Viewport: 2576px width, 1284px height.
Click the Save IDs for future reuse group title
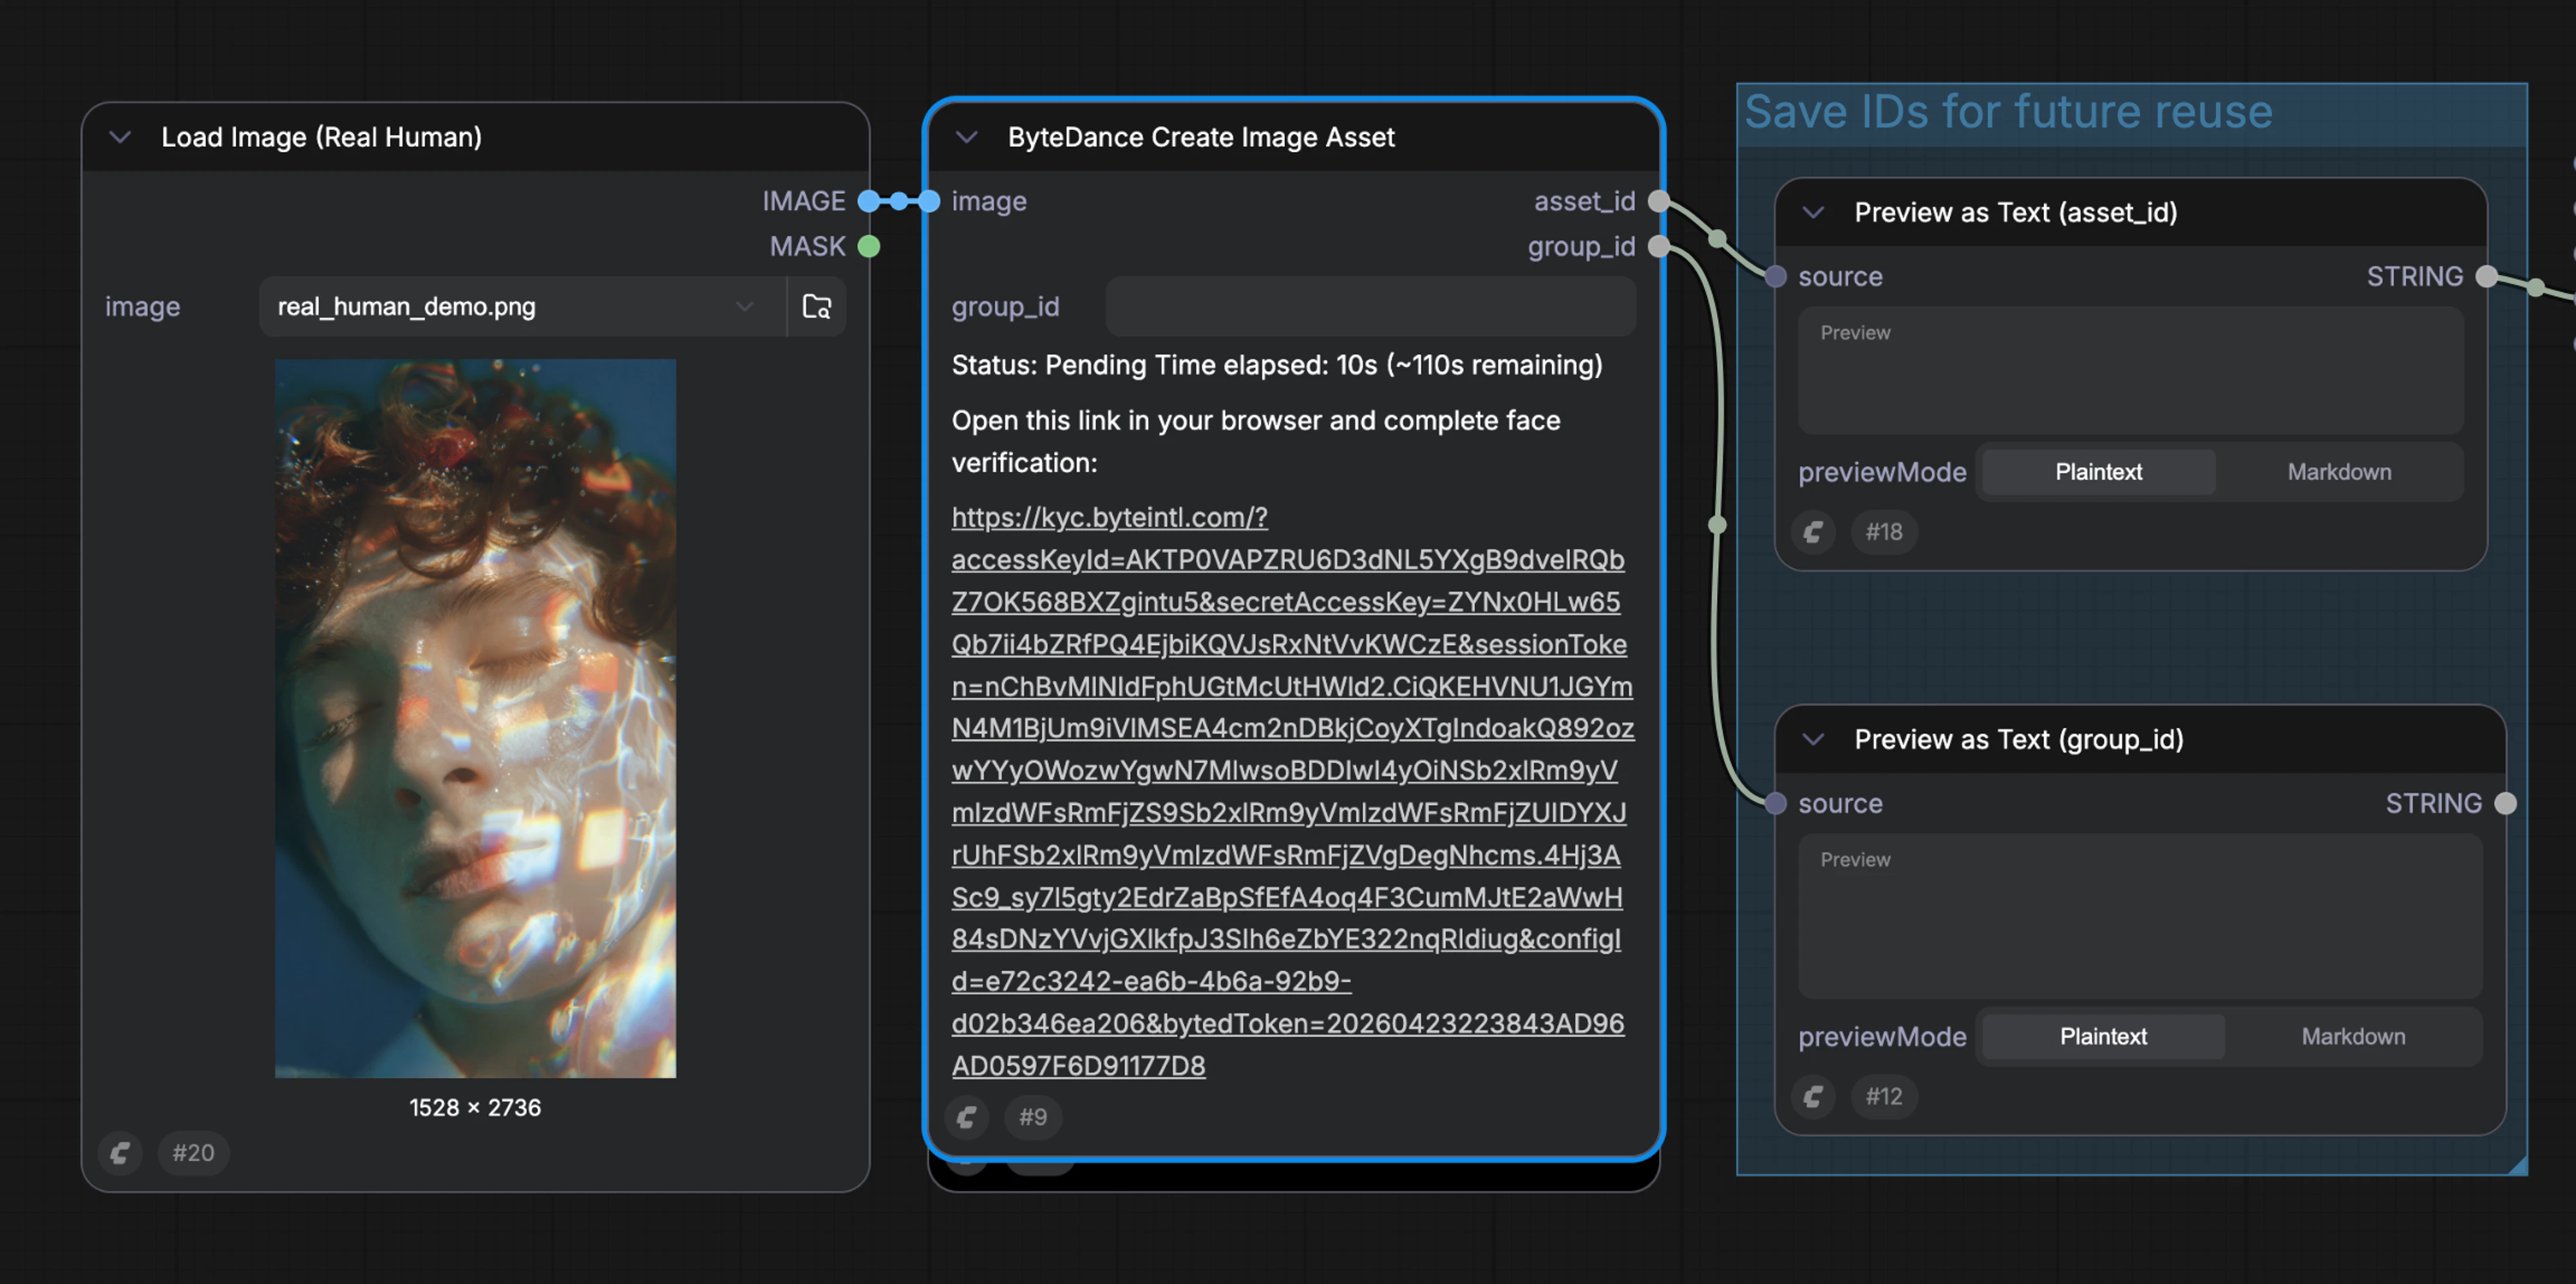[2008, 111]
